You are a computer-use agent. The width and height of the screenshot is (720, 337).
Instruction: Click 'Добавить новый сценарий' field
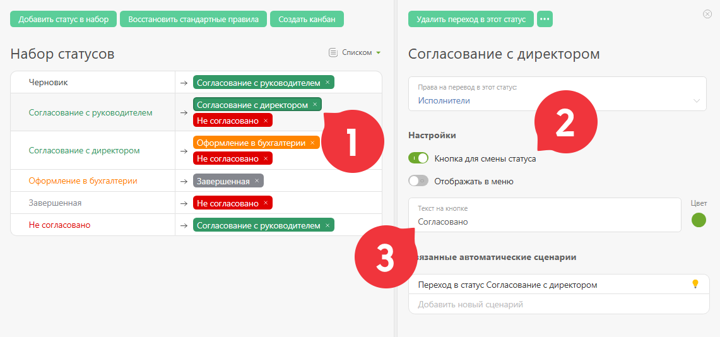tap(558, 304)
